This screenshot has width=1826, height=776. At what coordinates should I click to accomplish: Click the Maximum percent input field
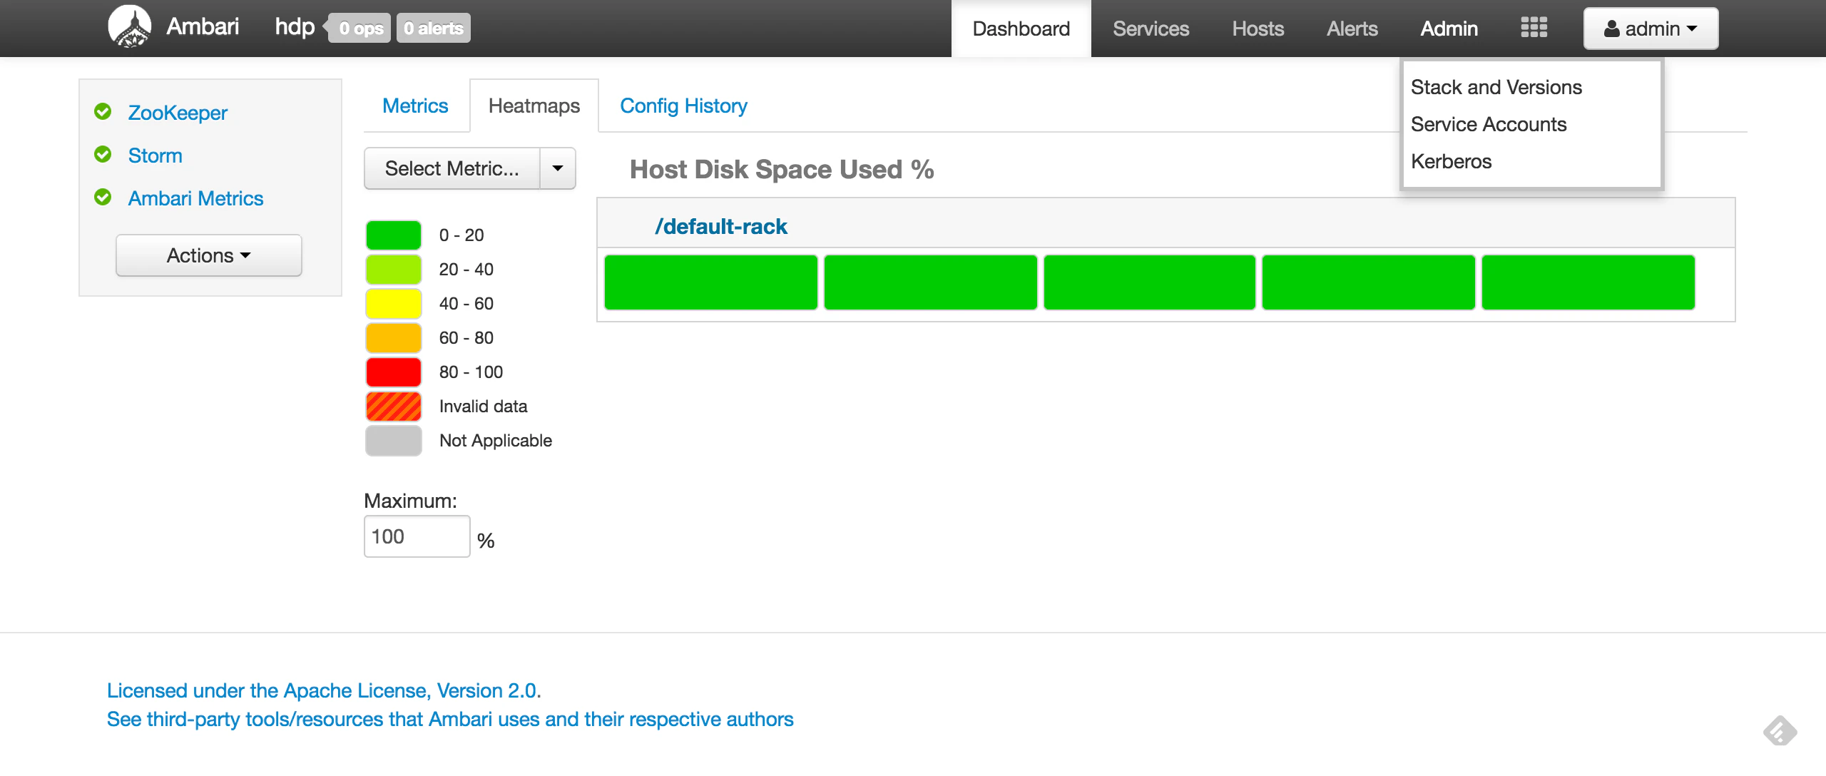pos(417,536)
